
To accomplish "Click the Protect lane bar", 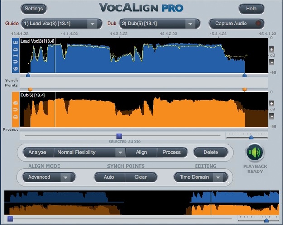I will click(x=144, y=129).
